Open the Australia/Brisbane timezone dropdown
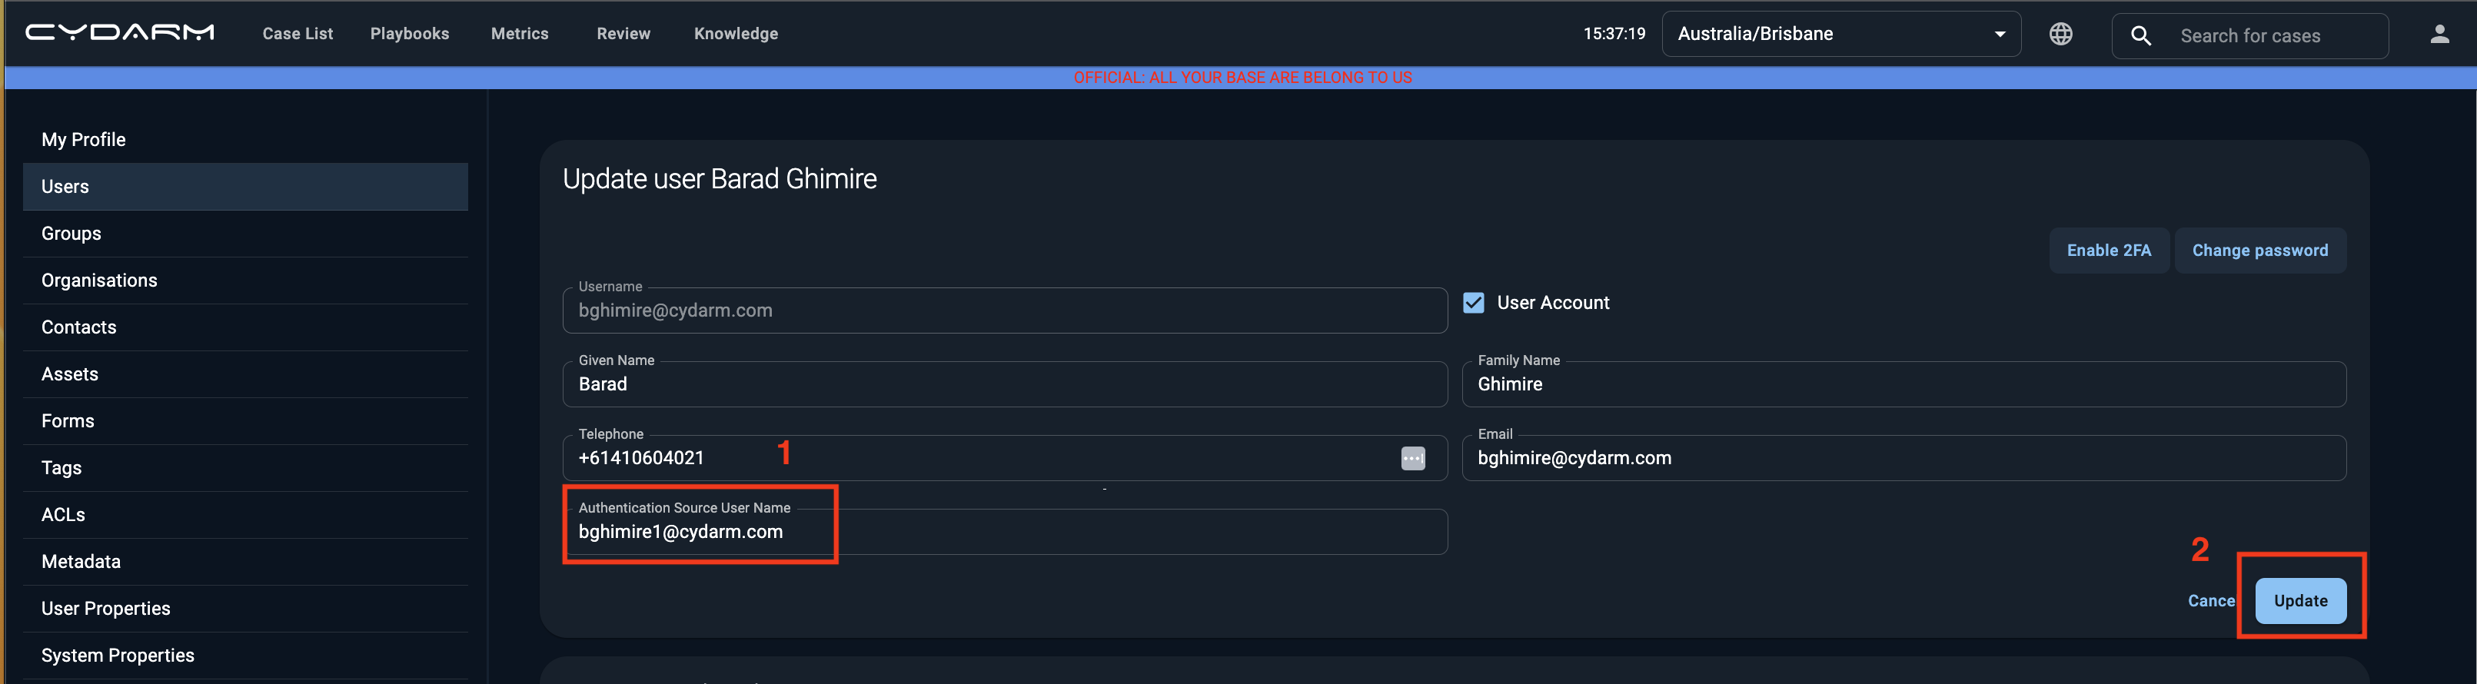 point(1840,34)
